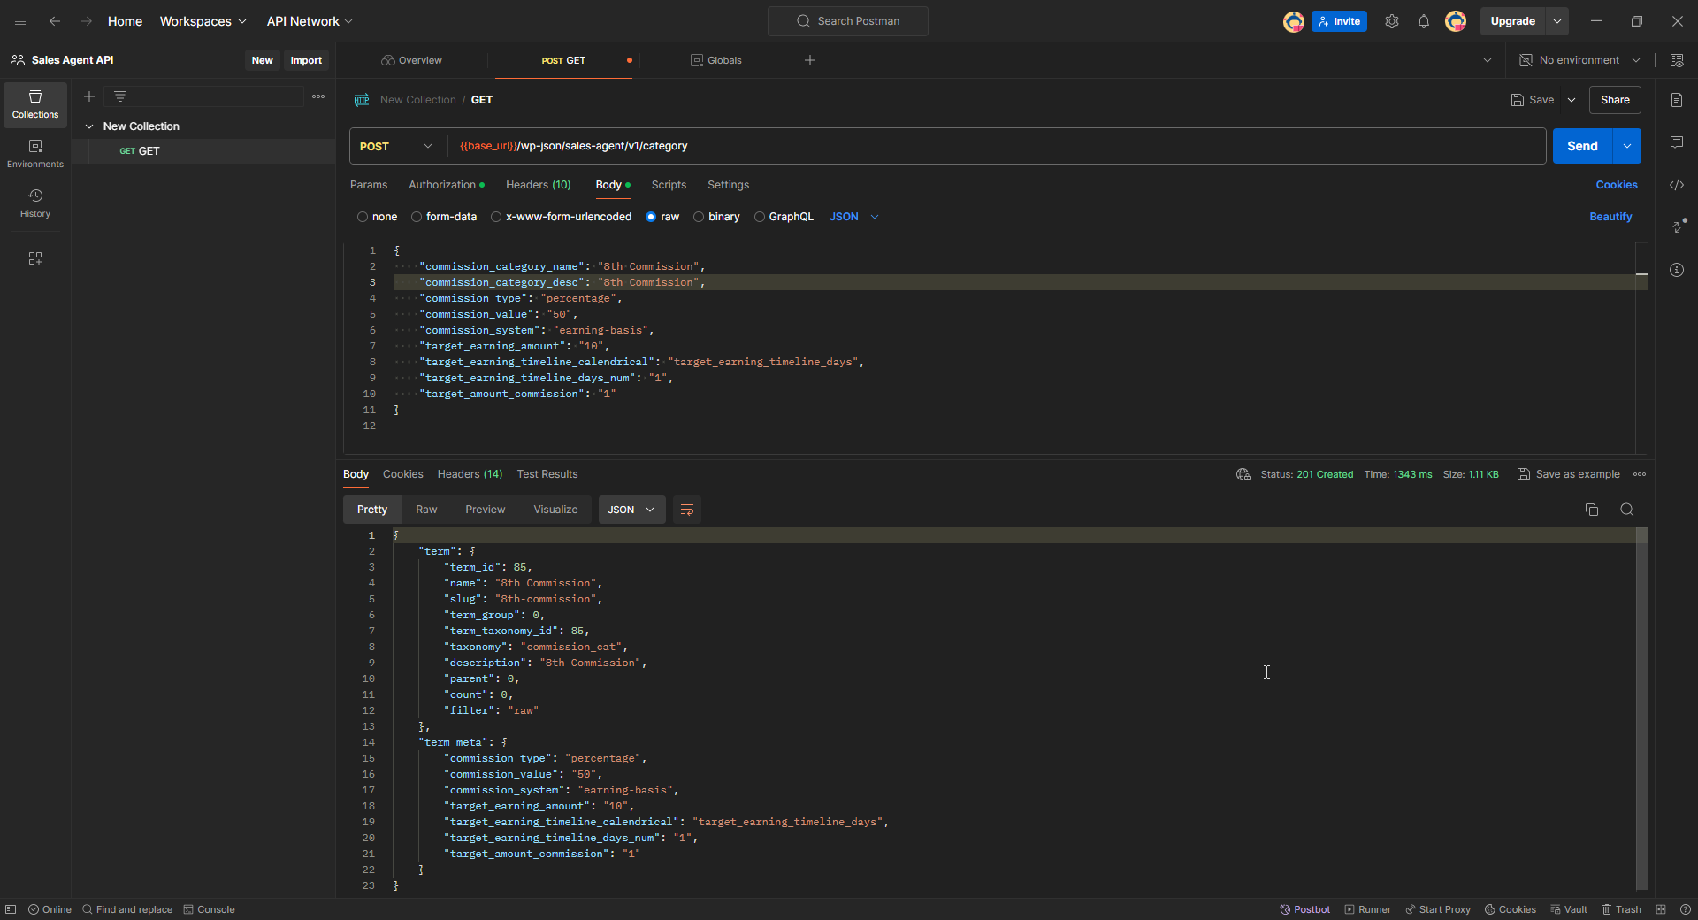
Task: Copy response body with copy icon
Action: coord(1592,510)
